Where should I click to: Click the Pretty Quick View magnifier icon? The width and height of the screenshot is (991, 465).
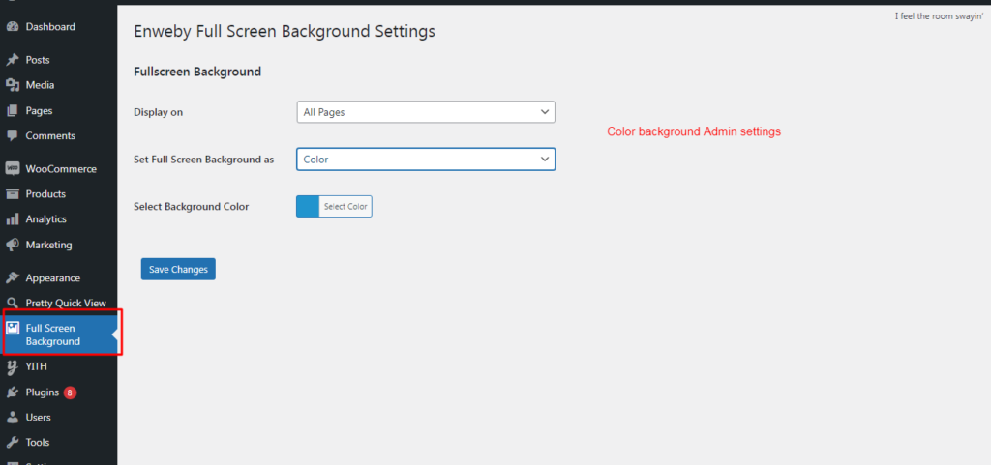12,303
